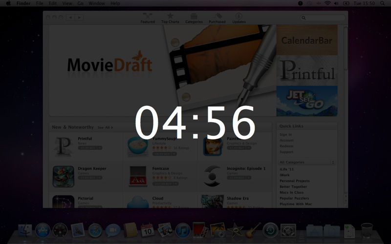Click See All next to New & Noteworthy
The width and height of the screenshot is (391, 244).
pyautogui.click(x=105, y=127)
